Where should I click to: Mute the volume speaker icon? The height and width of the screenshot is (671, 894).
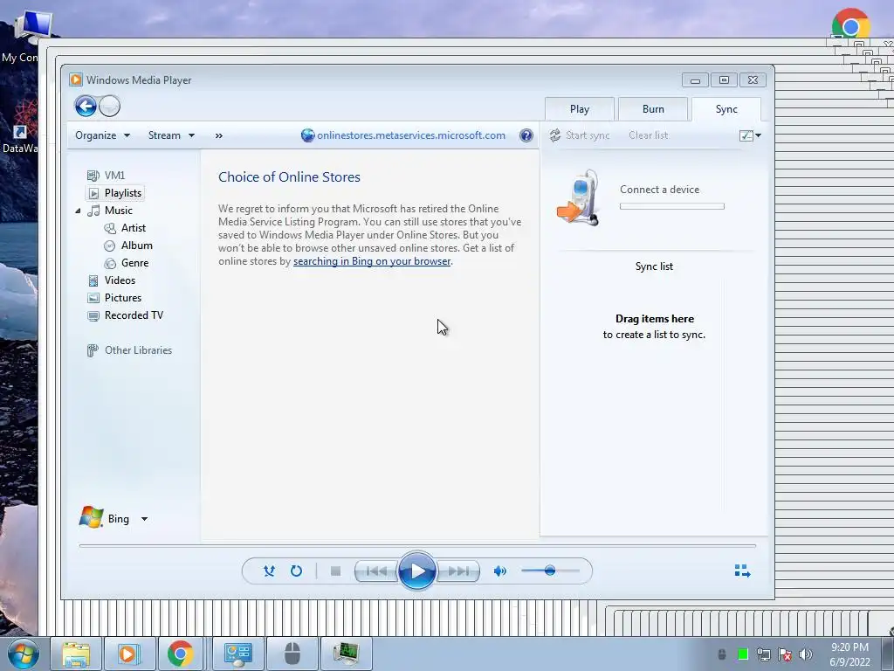[x=500, y=571]
